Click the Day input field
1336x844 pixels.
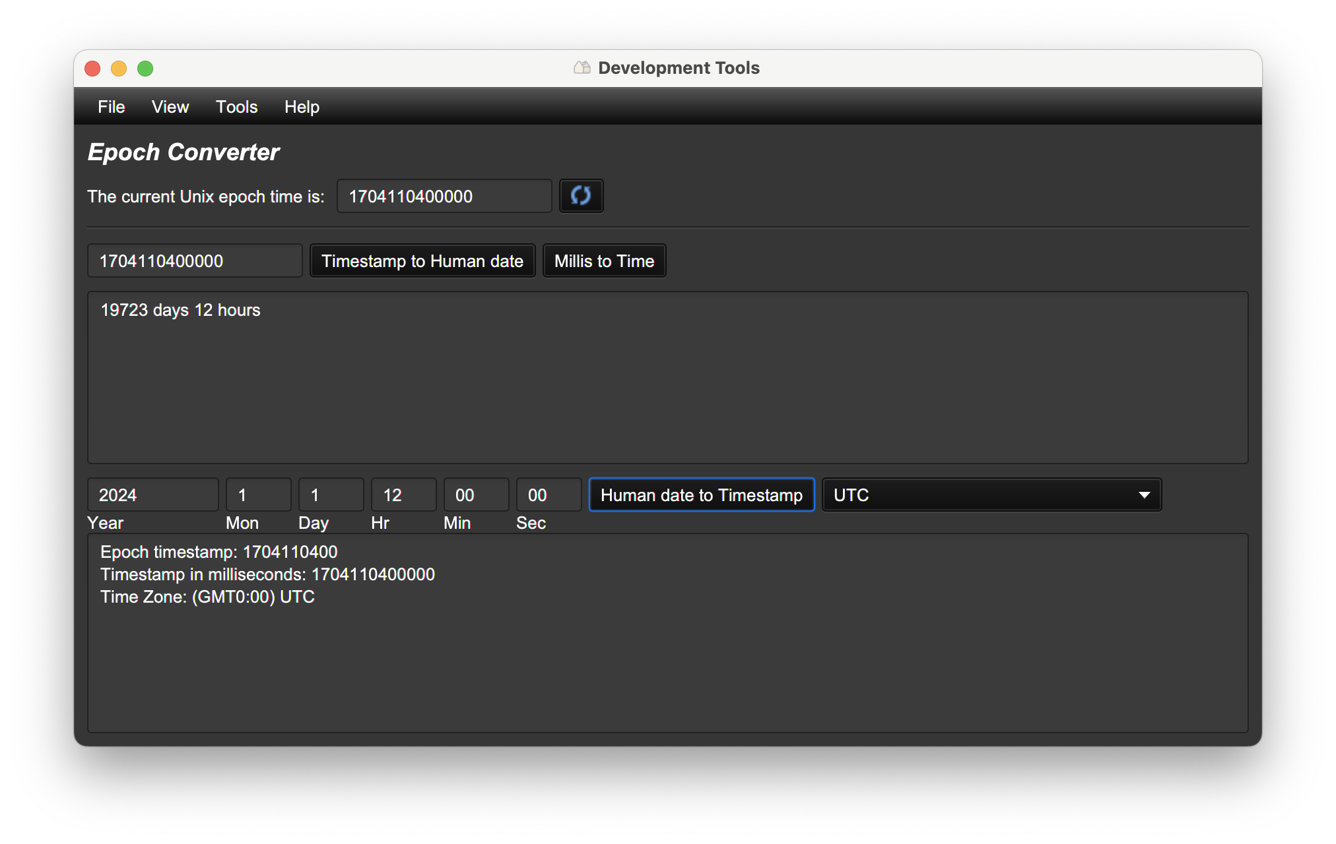point(331,495)
